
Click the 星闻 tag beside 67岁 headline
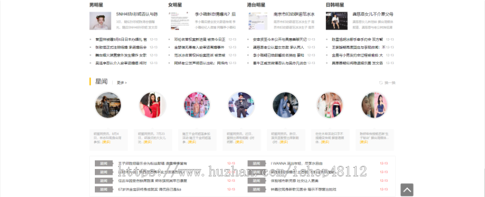[x=104, y=189]
